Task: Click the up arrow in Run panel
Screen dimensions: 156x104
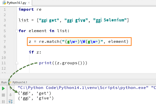Action: [x=11, y=88]
